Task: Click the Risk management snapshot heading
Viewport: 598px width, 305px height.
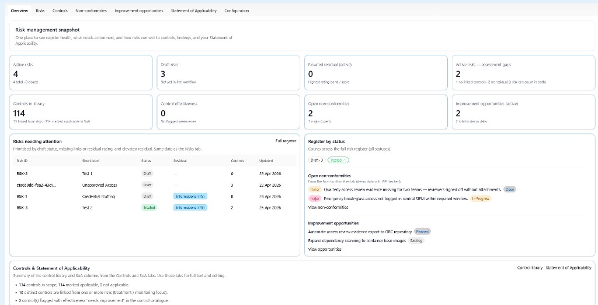Action: coord(48,30)
